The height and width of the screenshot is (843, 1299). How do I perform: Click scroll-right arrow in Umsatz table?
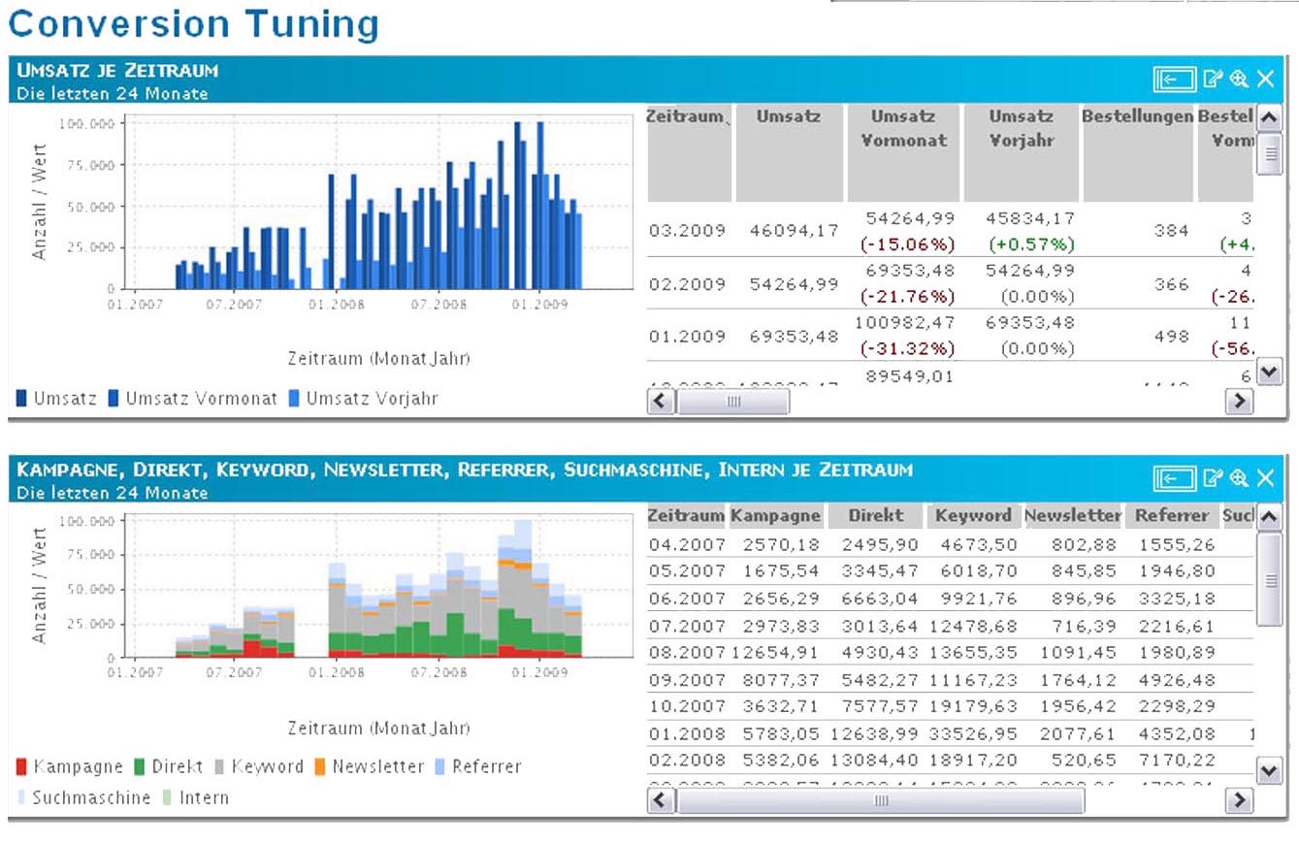tap(1240, 401)
